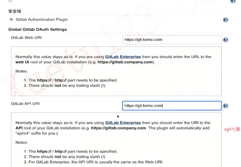Focus the GitLab API URI input field
The image size is (241, 167).
[172, 106]
